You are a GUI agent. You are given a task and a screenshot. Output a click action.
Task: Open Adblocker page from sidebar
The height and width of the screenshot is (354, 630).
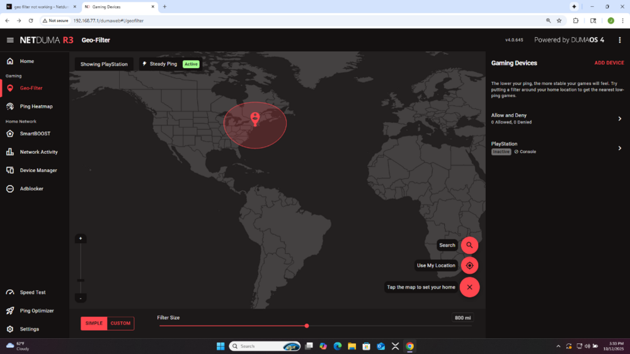(31, 189)
